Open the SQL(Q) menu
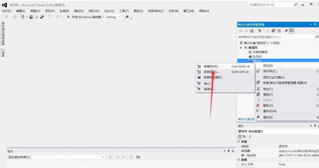 109,11
